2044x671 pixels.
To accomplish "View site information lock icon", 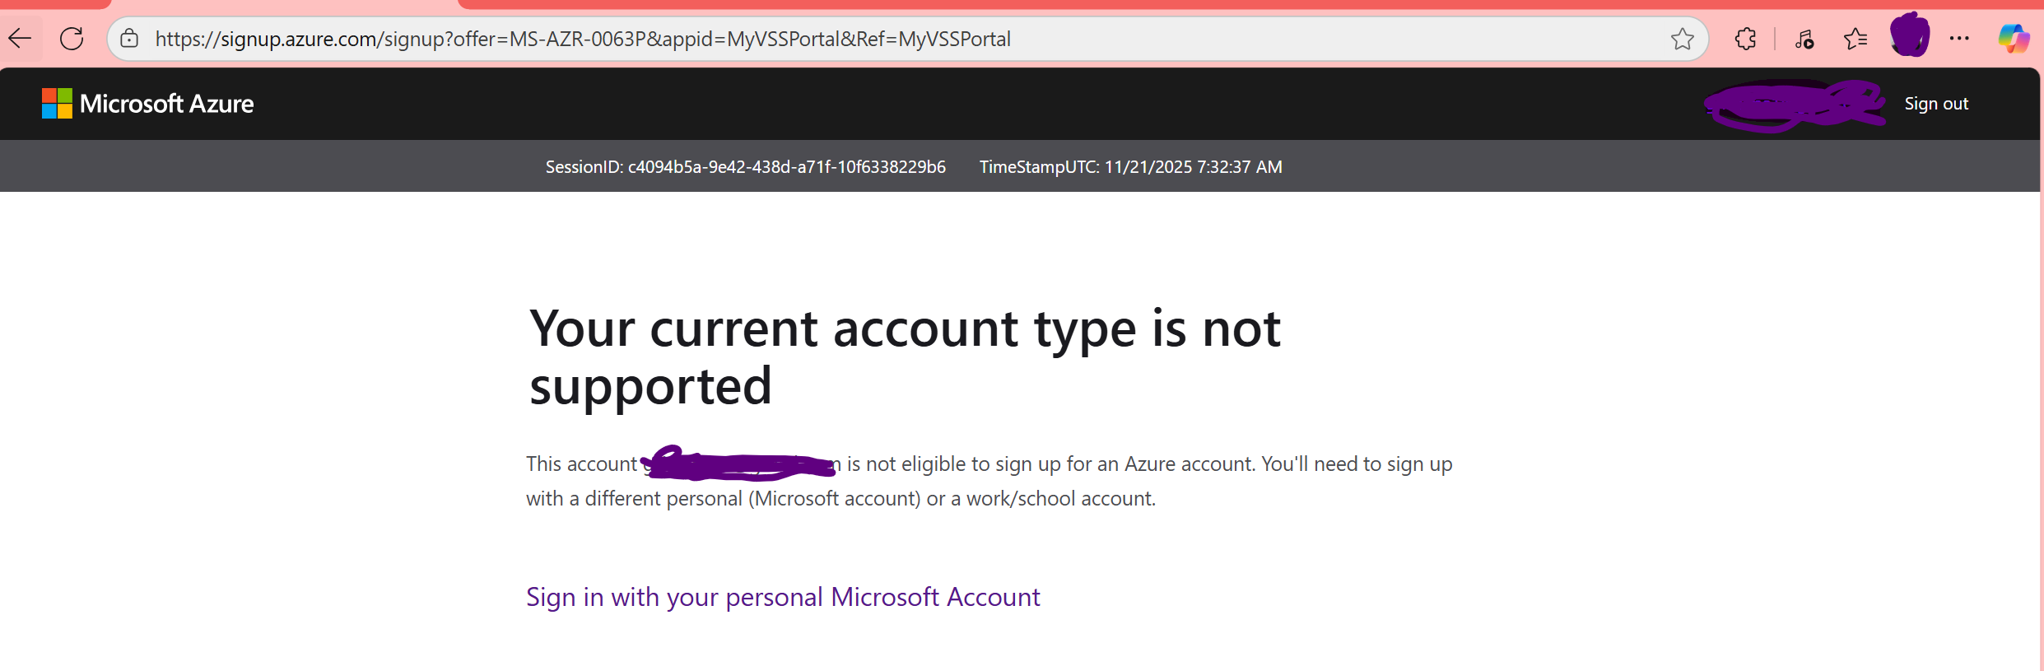I will [129, 39].
